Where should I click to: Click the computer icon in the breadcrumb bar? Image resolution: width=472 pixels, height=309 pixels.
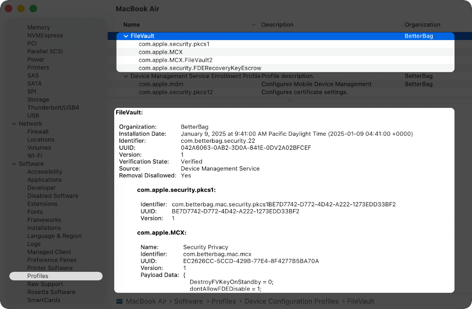click(119, 301)
